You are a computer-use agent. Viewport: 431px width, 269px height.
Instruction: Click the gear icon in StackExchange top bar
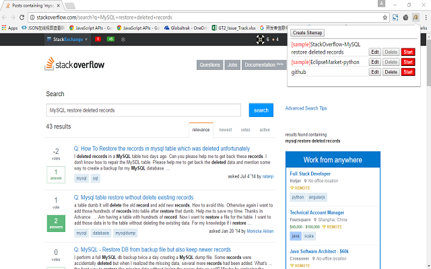pyautogui.click(x=123, y=40)
